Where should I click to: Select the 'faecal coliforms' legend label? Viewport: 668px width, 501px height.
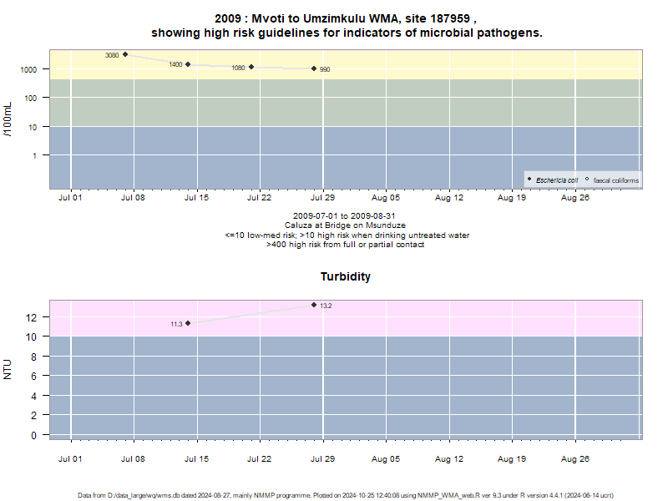click(616, 180)
